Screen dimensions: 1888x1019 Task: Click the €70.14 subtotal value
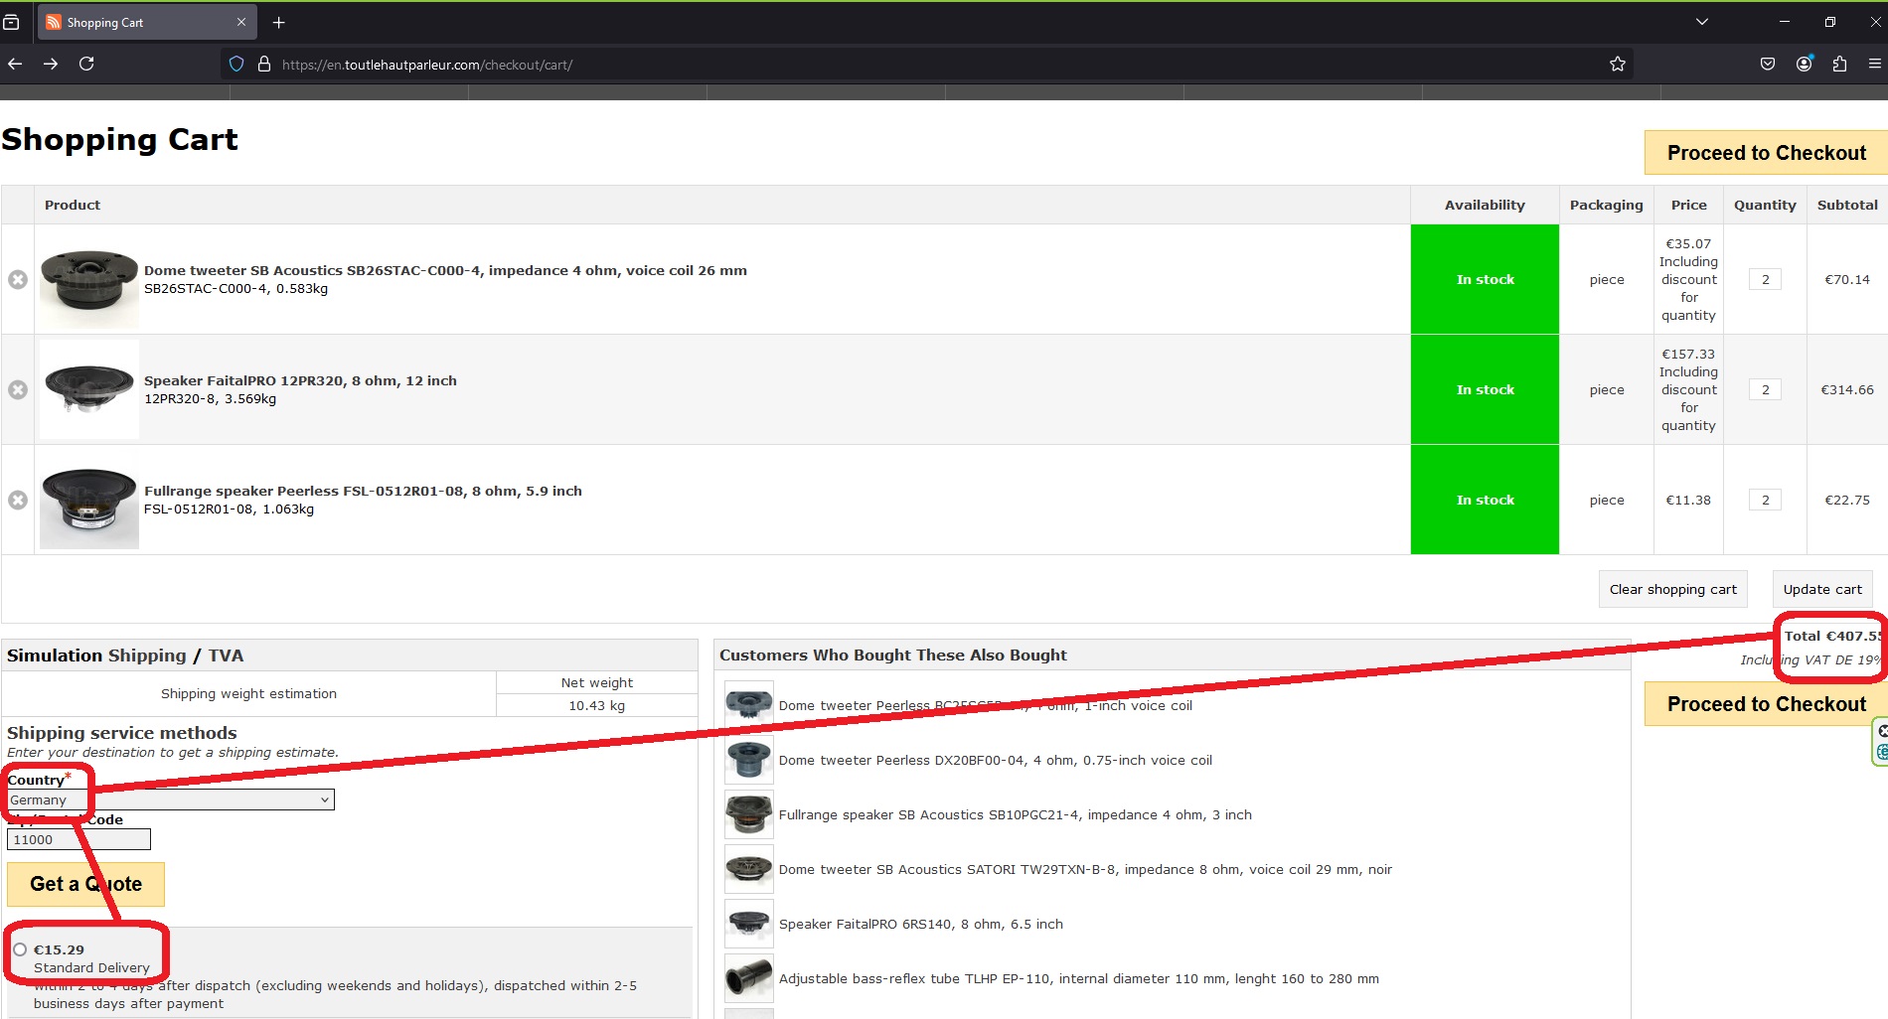coord(1846,279)
